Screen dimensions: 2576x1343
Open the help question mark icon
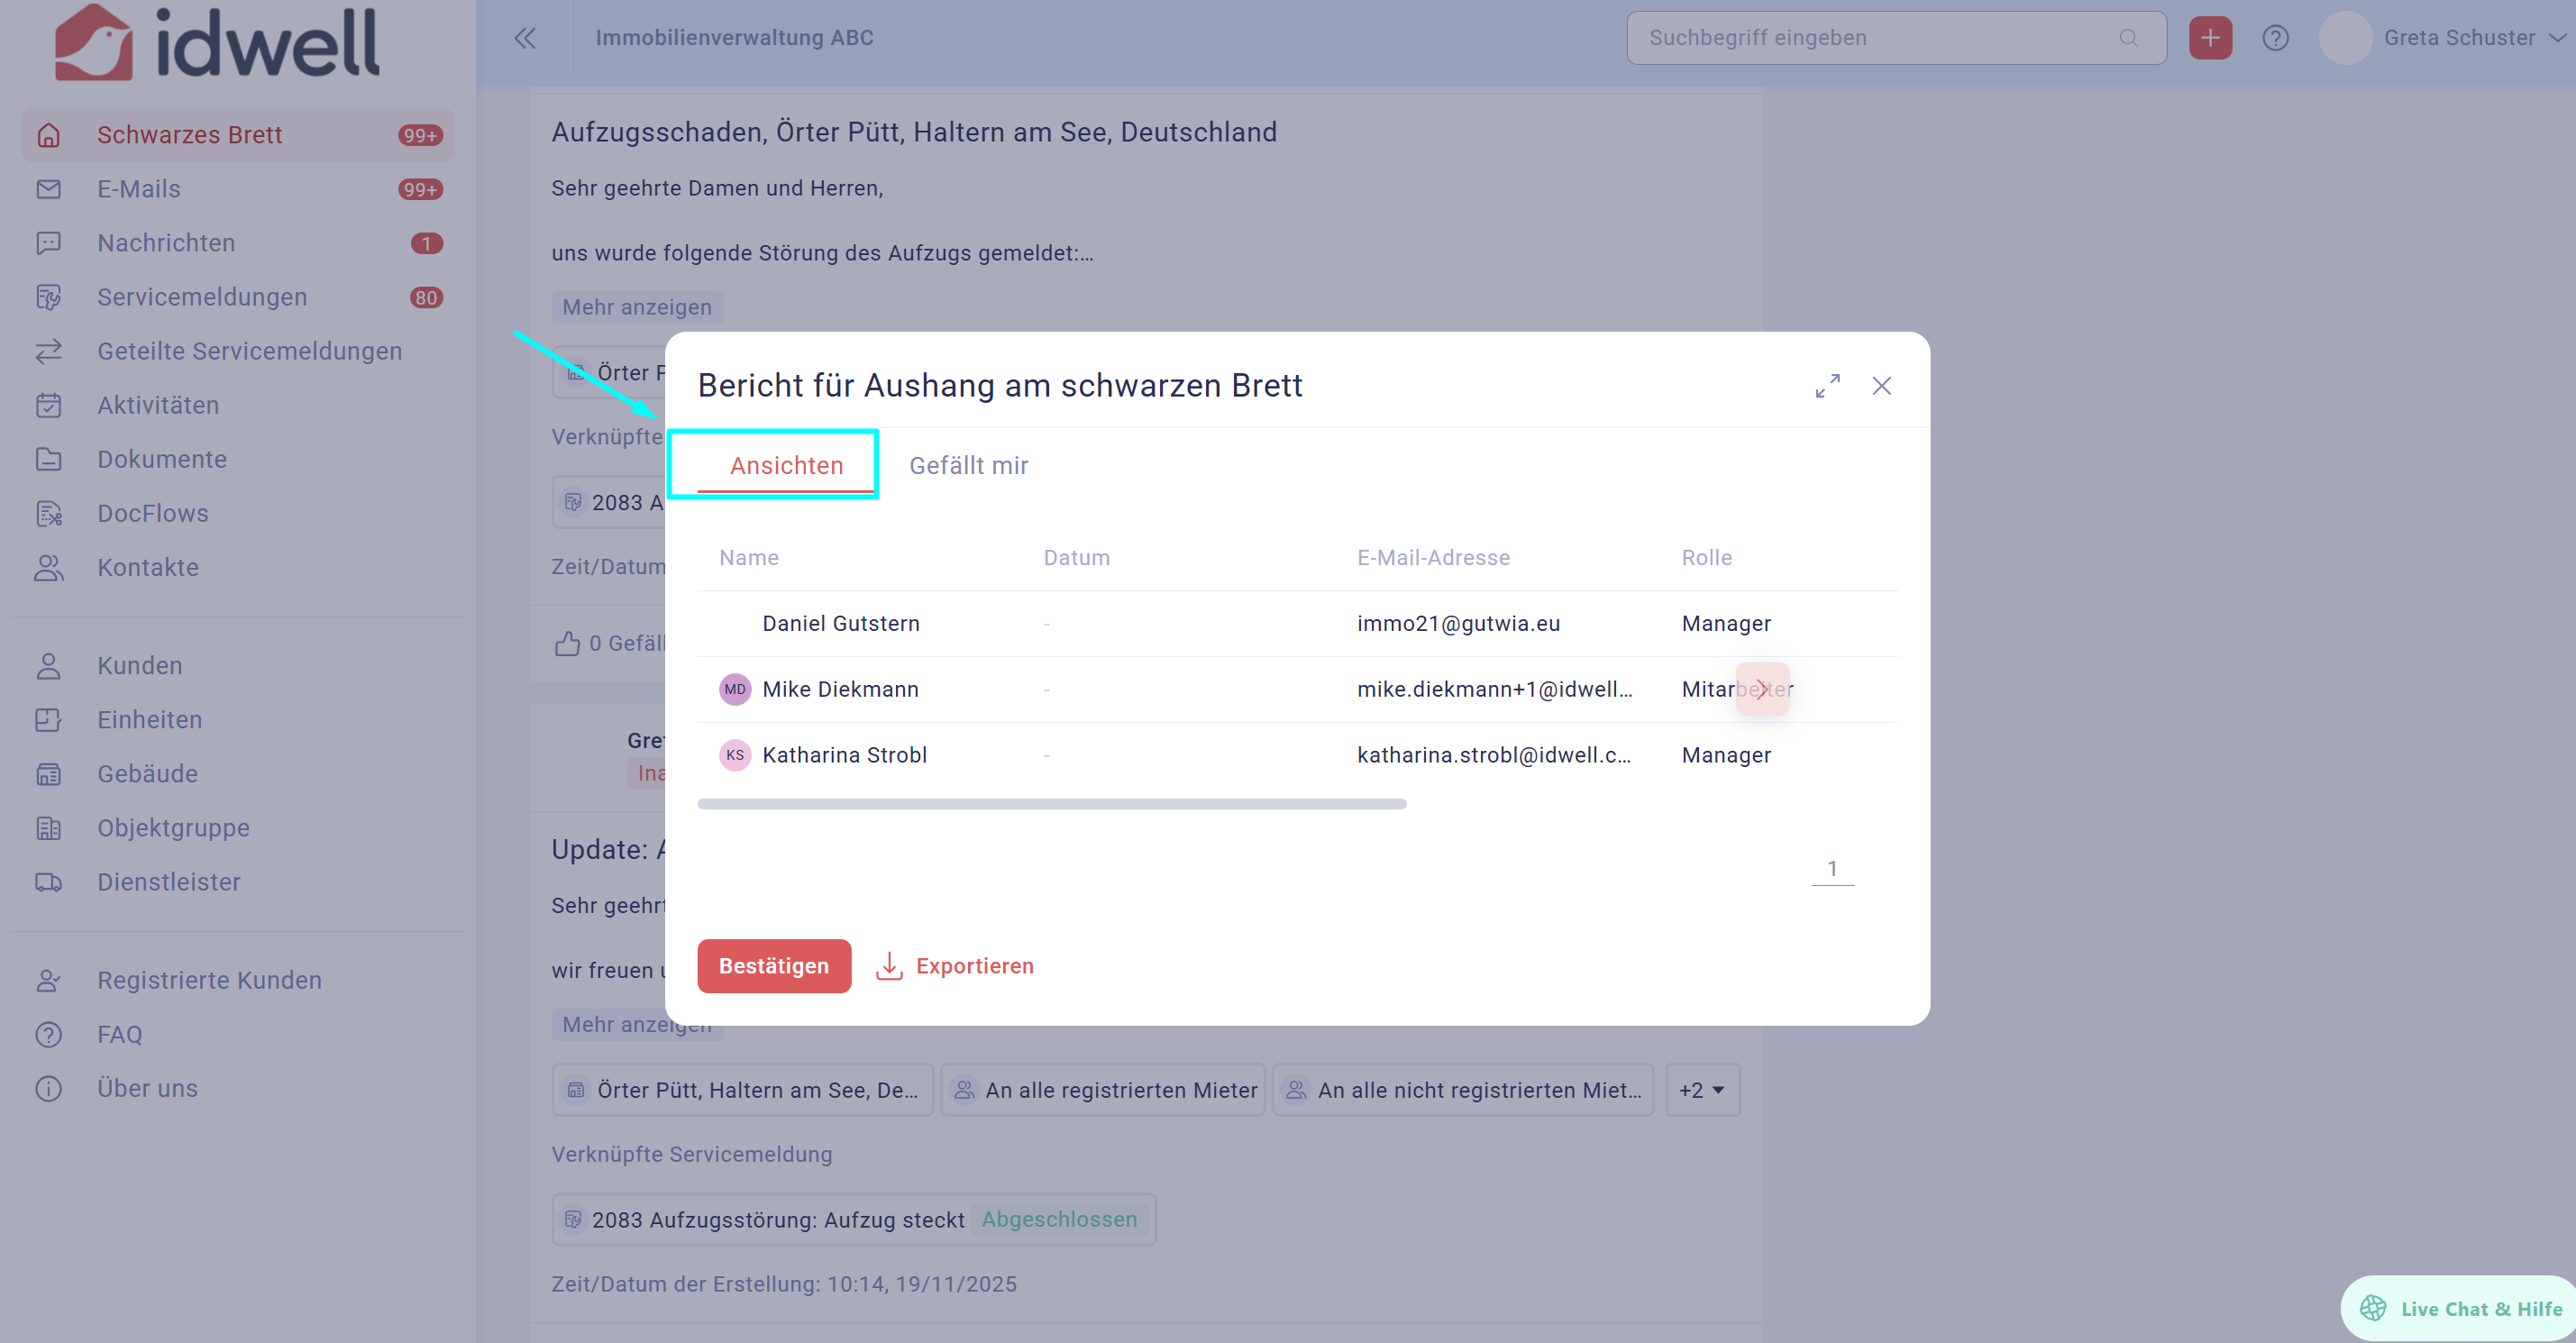coord(2275,38)
